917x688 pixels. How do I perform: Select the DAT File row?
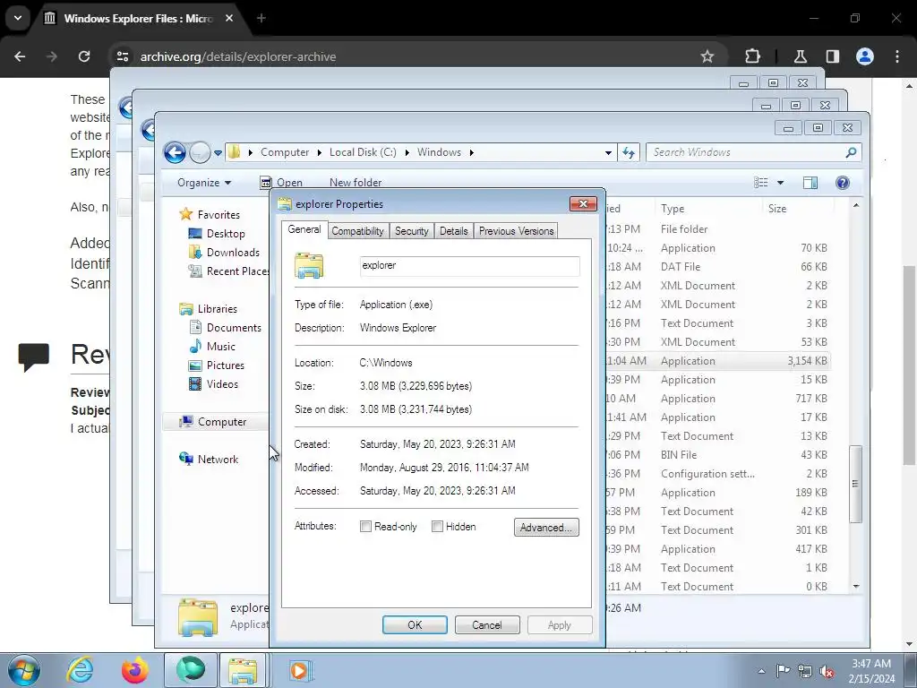click(717, 267)
